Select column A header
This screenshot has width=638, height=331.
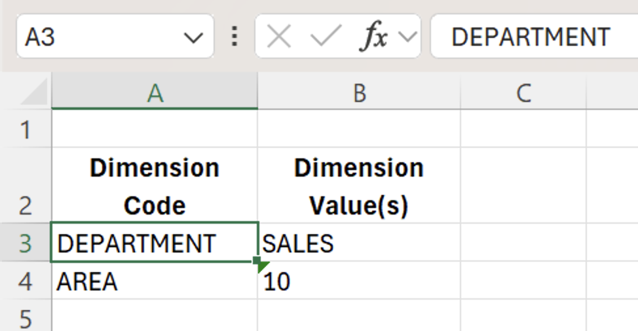155,94
